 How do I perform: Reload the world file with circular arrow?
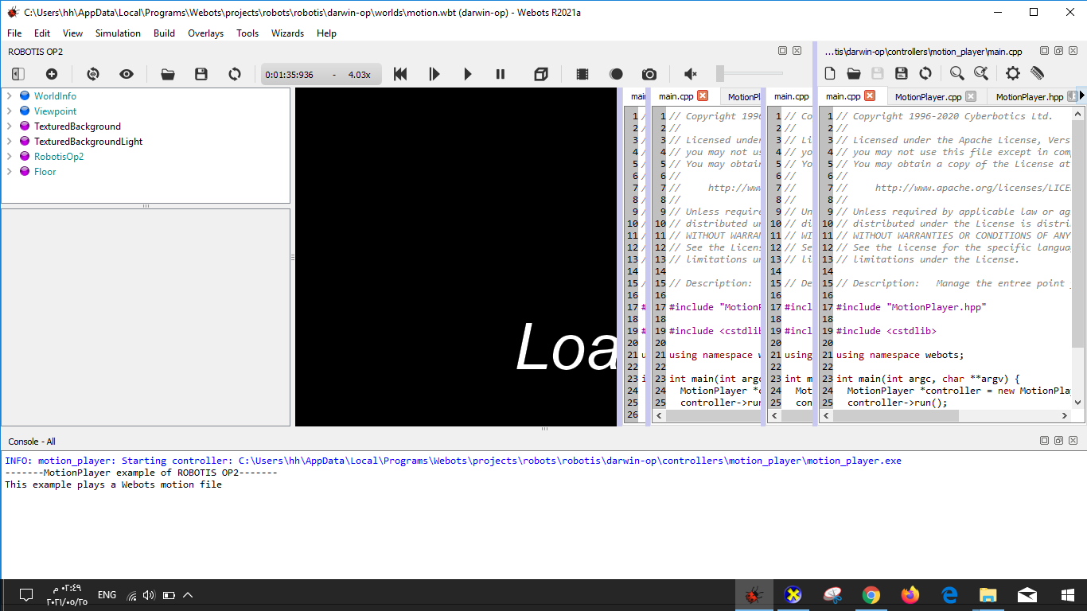click(x=233, y=73)
